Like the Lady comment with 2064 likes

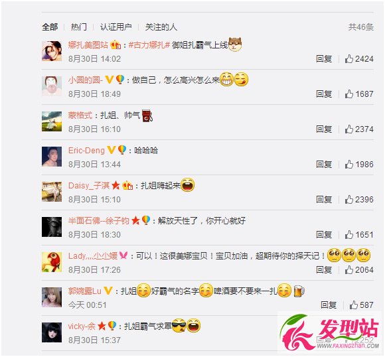(x=349, y=270)
